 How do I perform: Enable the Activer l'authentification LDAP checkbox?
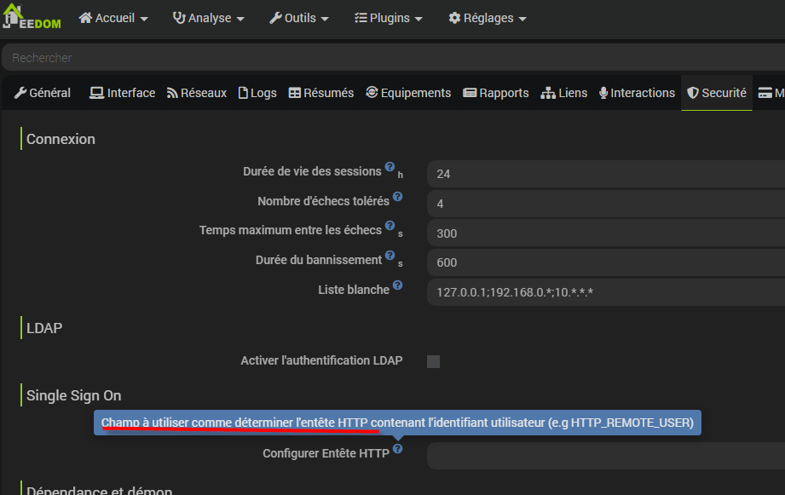(x=434, y=361)
